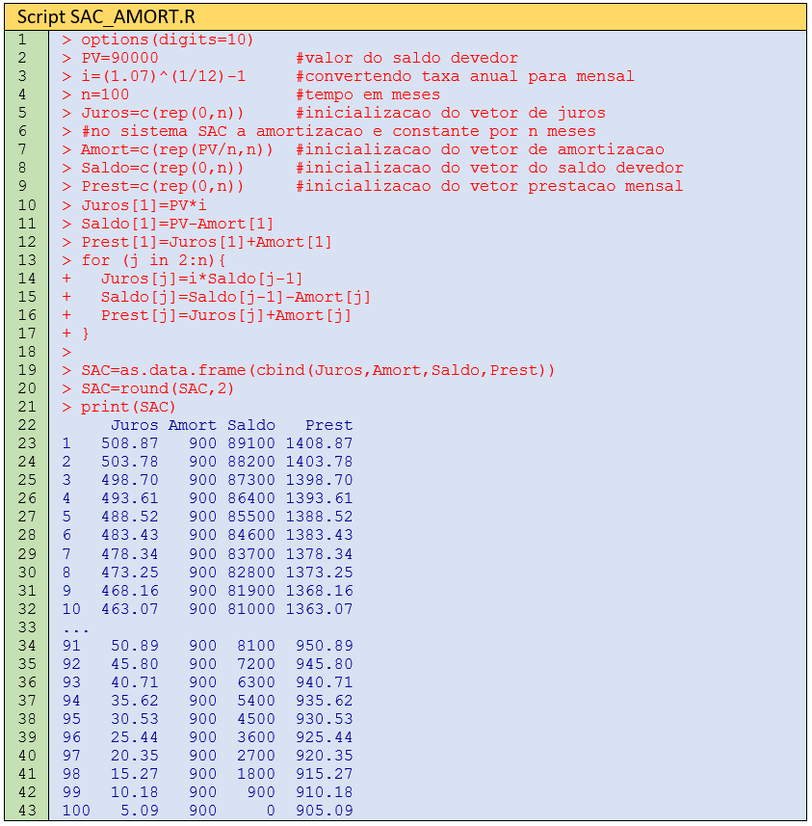812x826 pixels.
Task: Click the SAC=as.data.frame(cbind(...)) line
Action: pyautogui.click(x=318, y=370)
